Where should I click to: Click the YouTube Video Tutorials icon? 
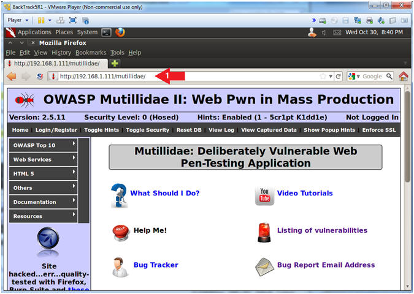click(264, 195)
